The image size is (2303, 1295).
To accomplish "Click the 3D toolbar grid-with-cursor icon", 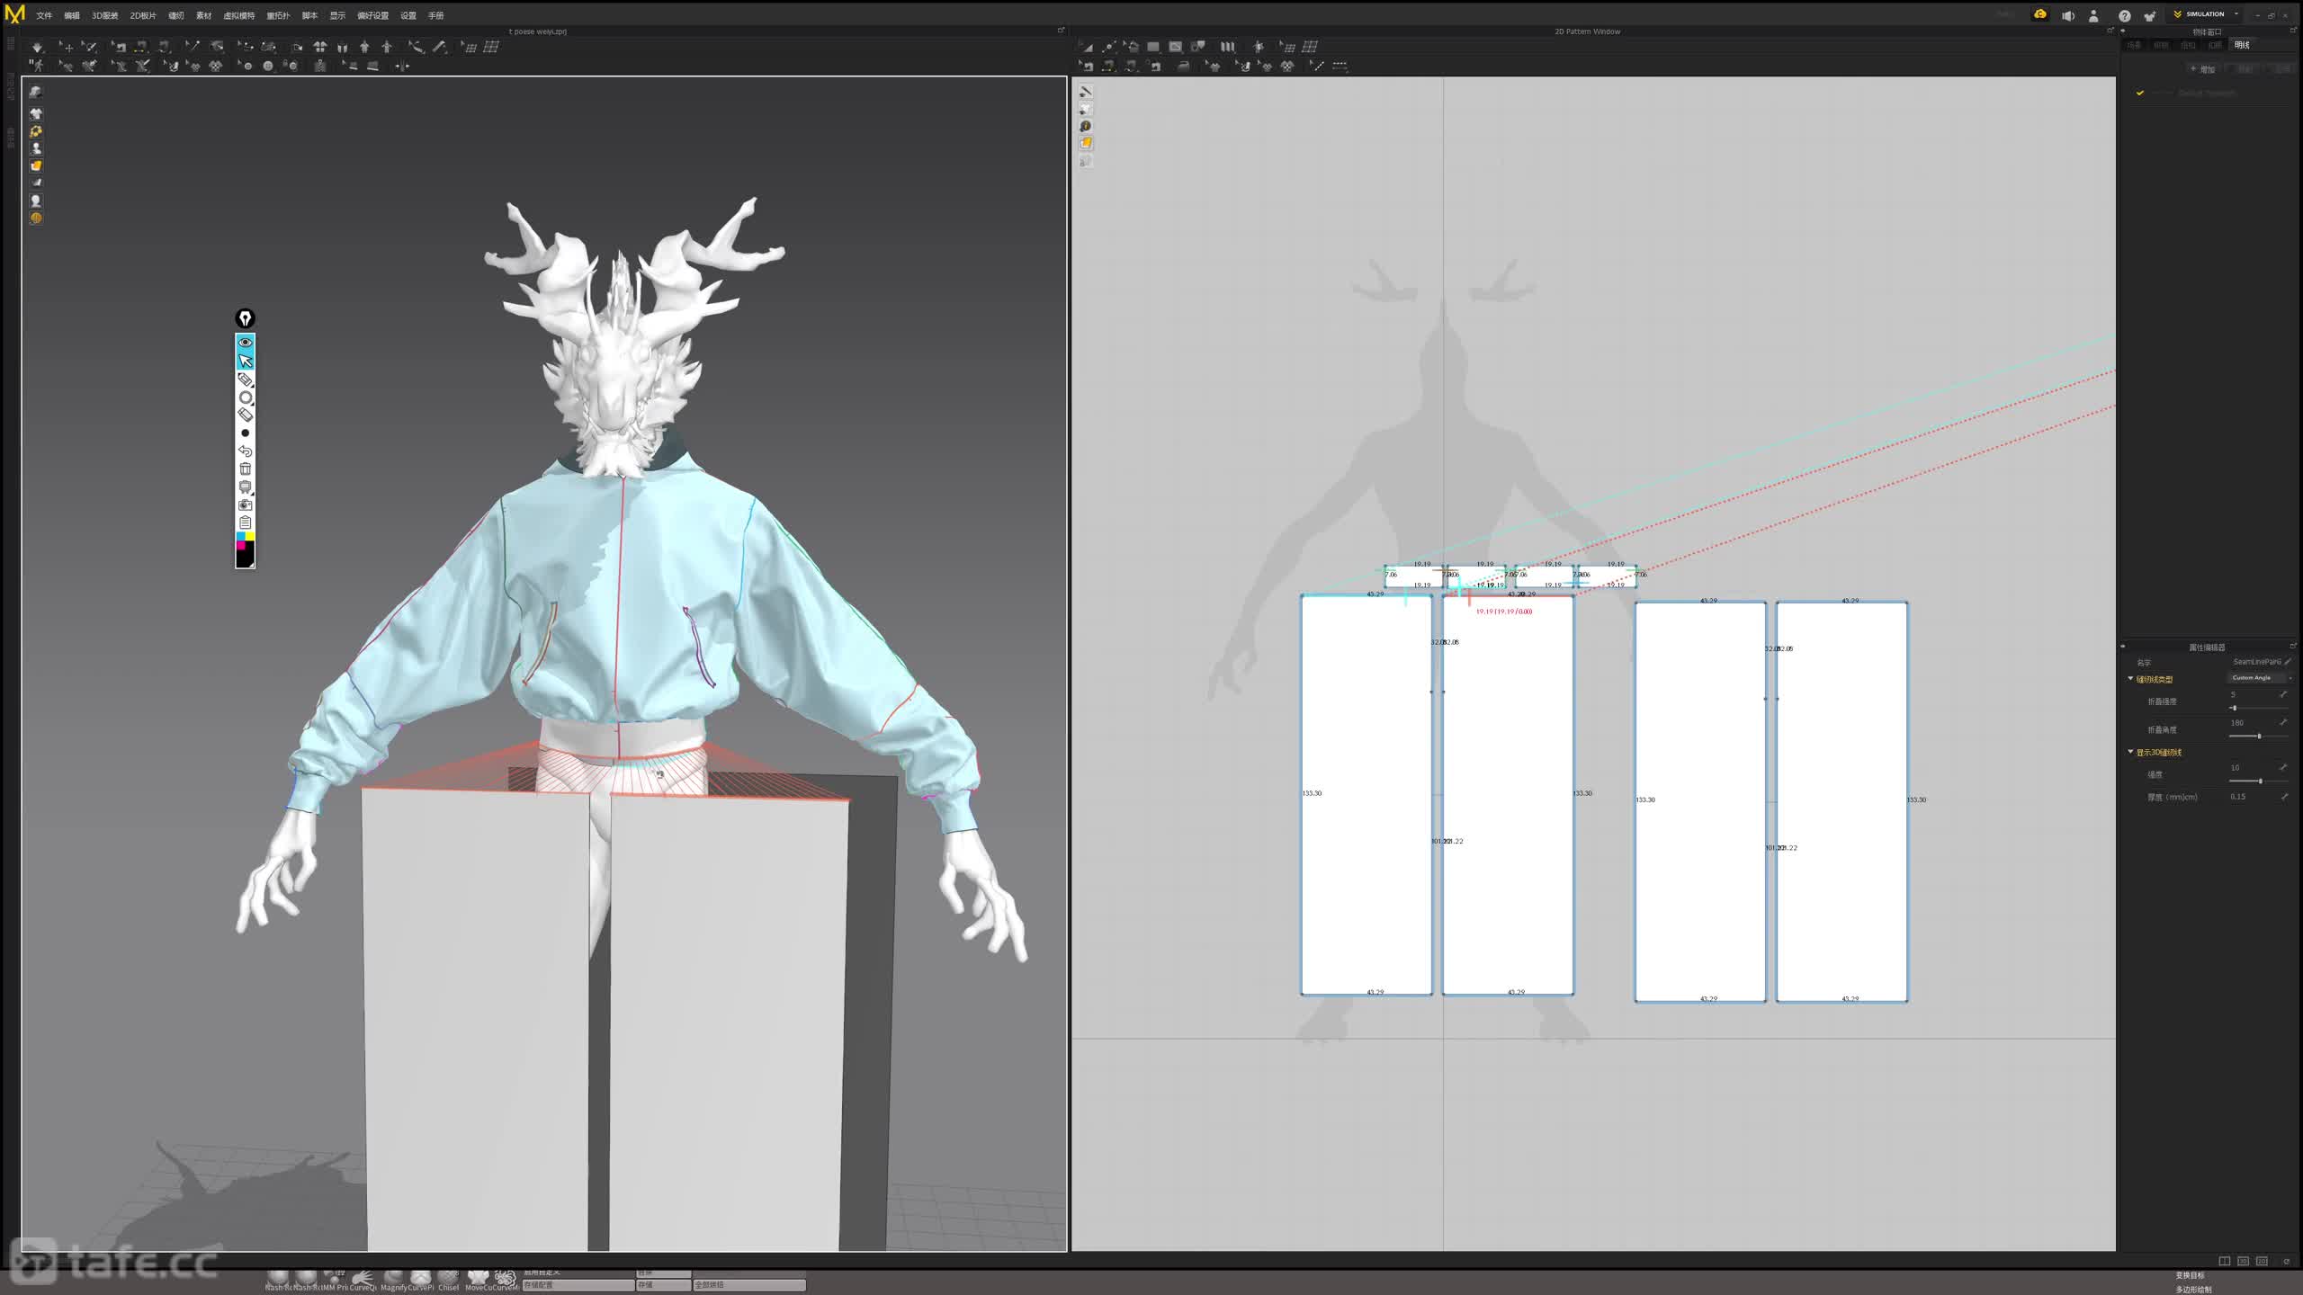I will tap(469, 47).
